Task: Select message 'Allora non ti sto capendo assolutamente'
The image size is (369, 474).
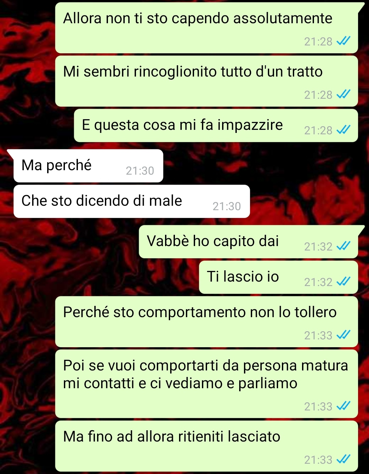Action: 207,28
